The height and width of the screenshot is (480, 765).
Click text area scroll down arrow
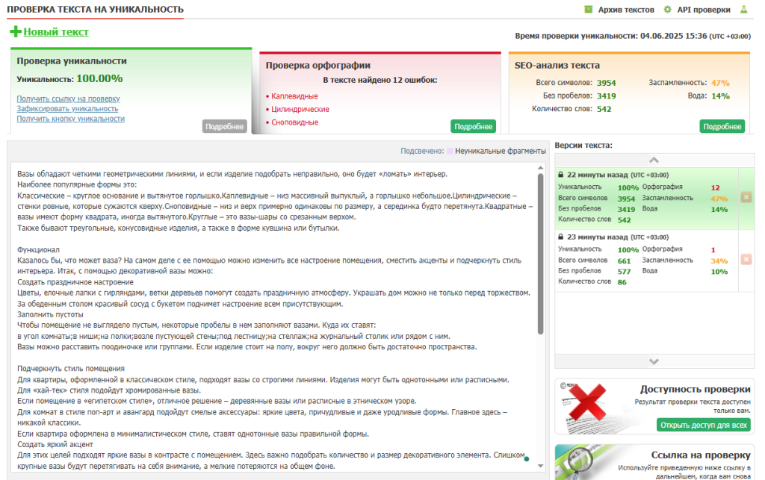(x=541, y=466)
